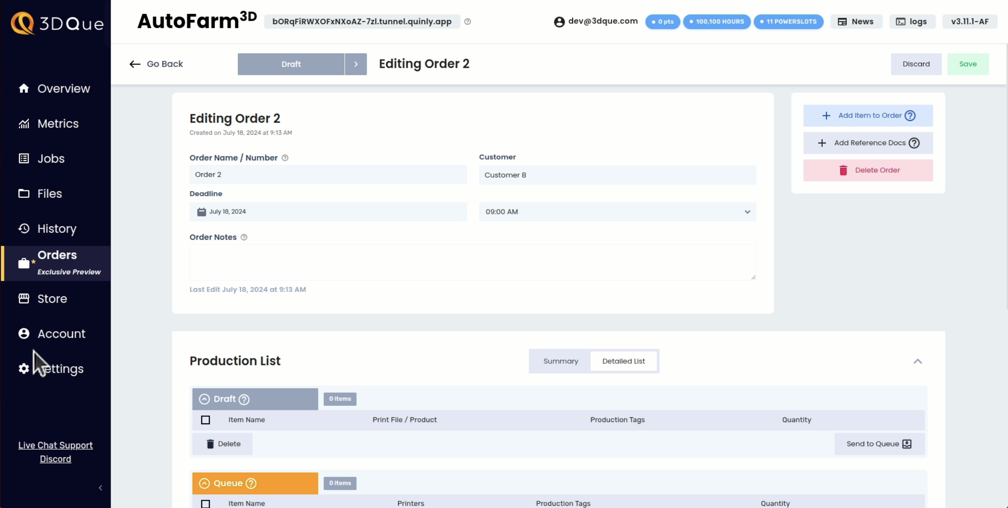Check the Queue item name checkbox
This screenshot has height=508, width=1008.
[x=206, y=503]
